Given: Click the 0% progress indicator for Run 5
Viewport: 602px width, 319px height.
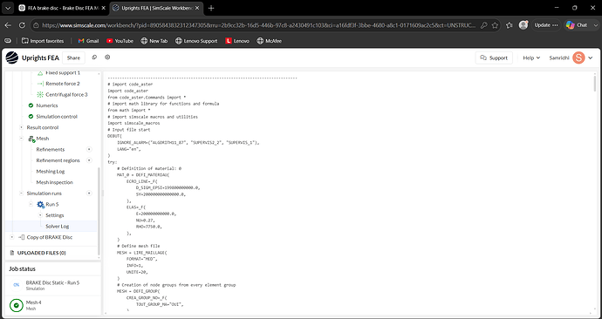Looking at the screenshot, I should pos(16,285).
